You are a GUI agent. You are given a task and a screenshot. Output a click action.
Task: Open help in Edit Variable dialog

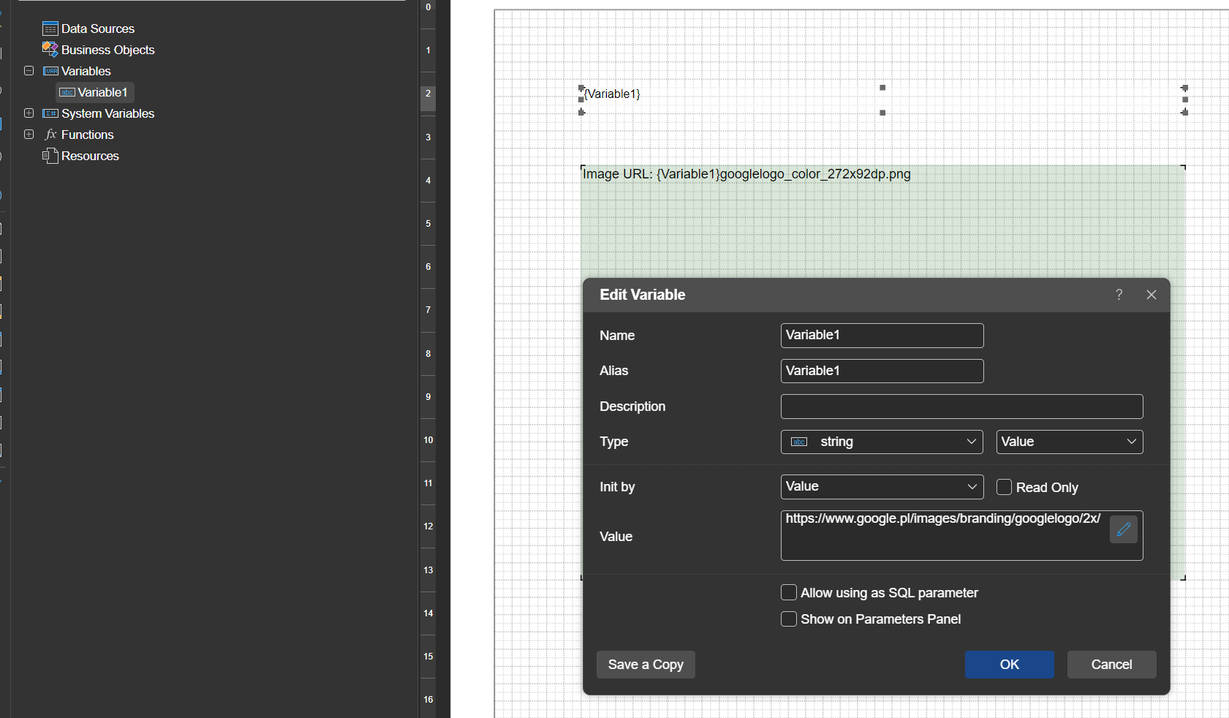1119,295
